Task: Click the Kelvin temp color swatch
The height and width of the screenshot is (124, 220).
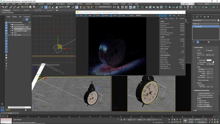Action: tap(213, 62)
